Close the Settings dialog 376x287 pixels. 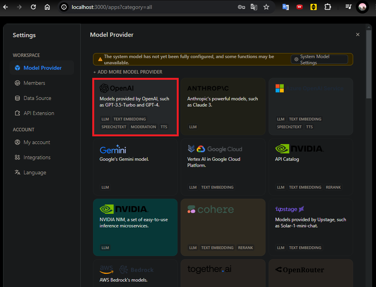point(357,34)
